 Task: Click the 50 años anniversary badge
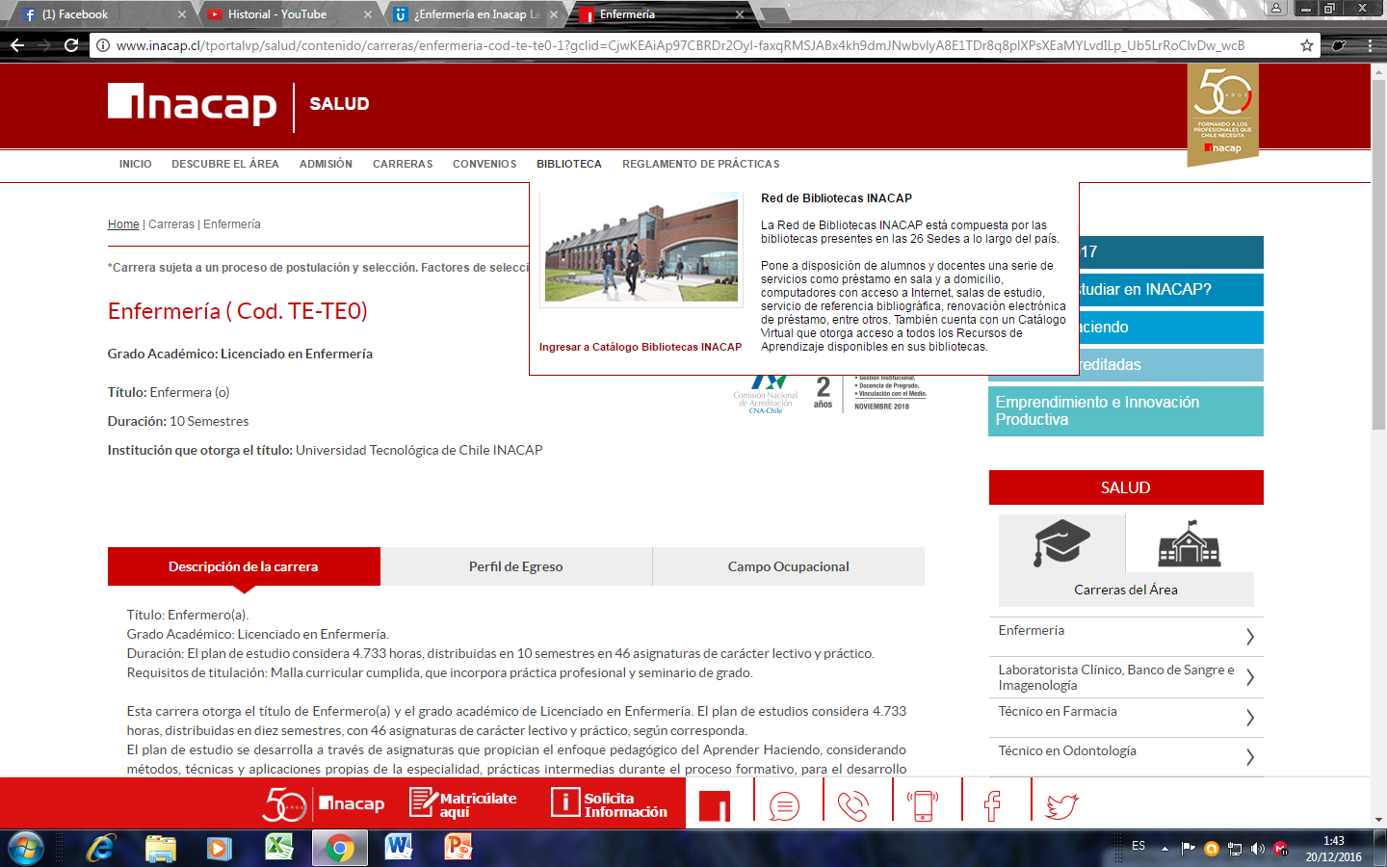pos(1222,115)
